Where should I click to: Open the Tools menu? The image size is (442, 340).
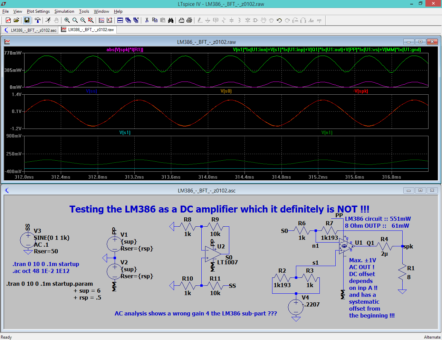point(84,11)
